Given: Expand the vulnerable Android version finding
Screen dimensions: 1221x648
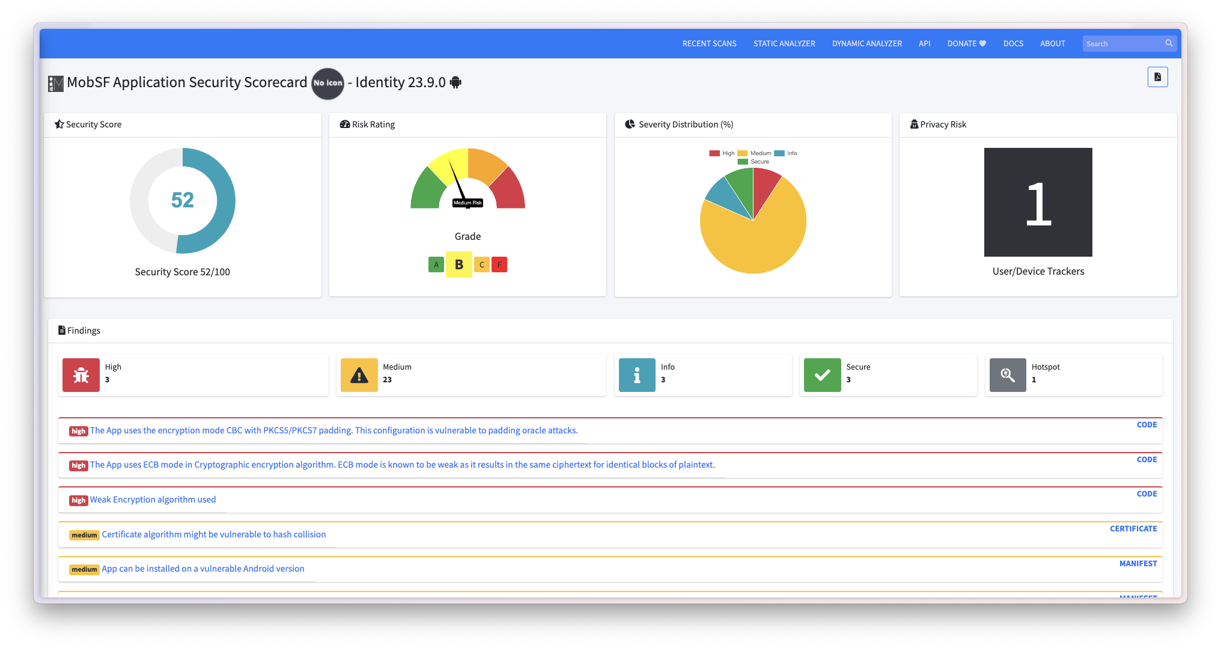Looking at the screenshot, I should pos(202,569).
